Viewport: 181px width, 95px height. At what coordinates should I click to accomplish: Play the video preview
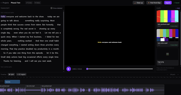coord(69,69)
